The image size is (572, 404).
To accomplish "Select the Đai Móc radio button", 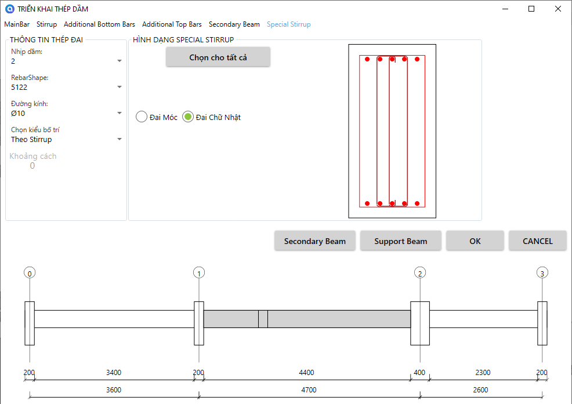I will (142, 117).
